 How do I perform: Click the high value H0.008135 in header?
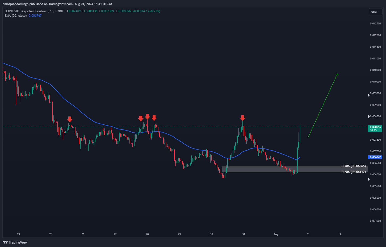coord(90,11)
